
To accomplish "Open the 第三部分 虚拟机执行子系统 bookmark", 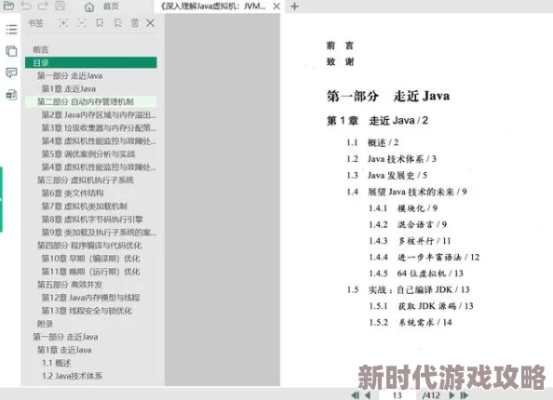I will [86, 180].
